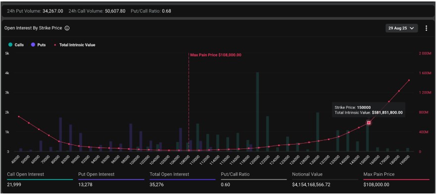Click the 24h Put Volume value 34,267.00
This screenshot has width=437, height=195.
coord(53,11)
